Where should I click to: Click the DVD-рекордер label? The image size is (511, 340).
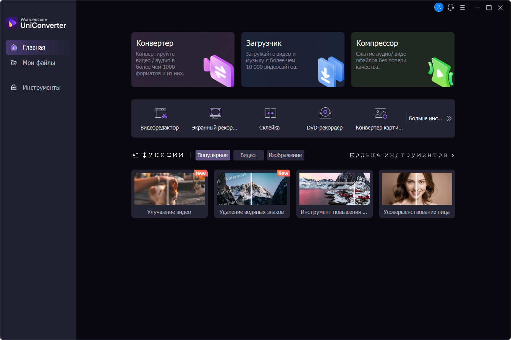tap(325, 128)
